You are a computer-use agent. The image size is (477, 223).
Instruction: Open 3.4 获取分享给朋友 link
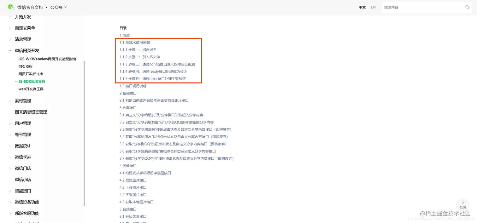coord(174,137)
